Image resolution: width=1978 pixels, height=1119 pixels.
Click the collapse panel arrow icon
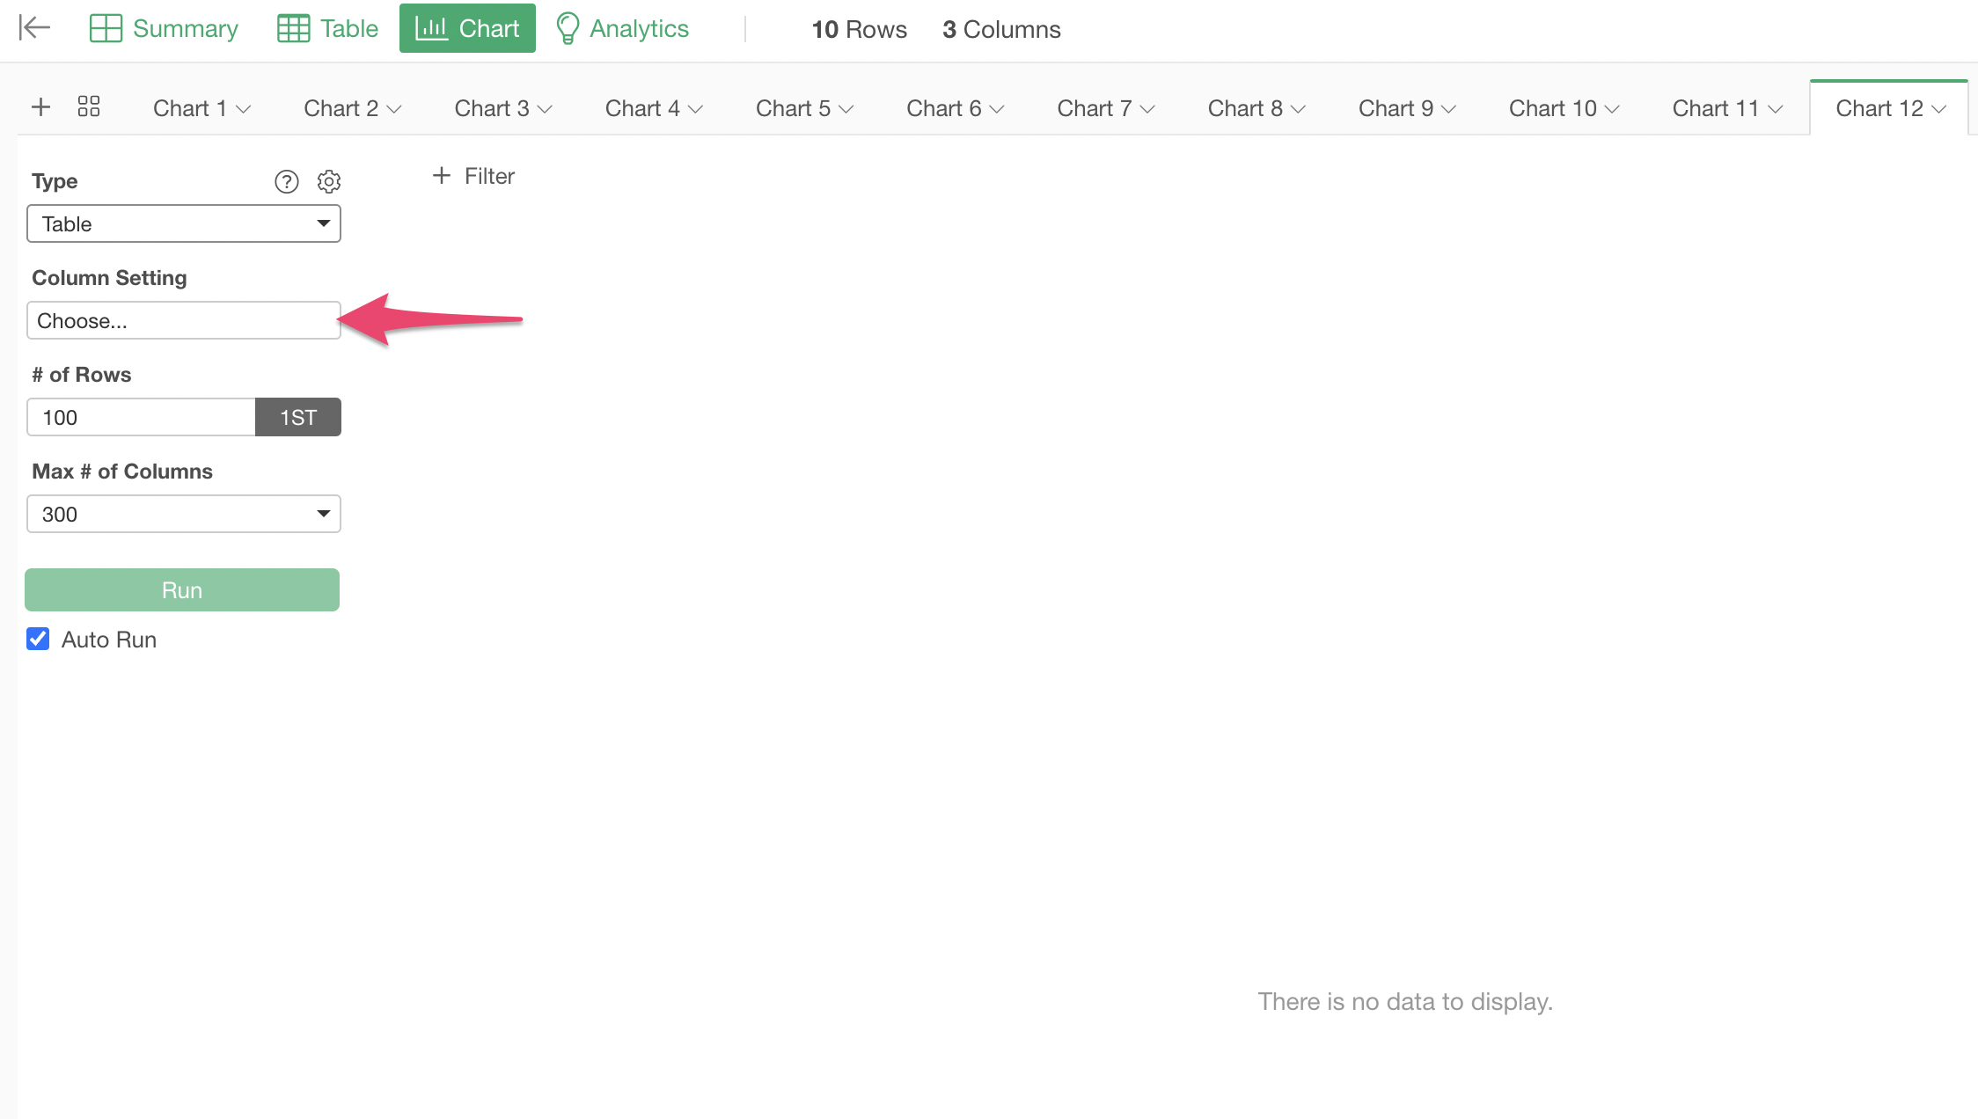click(x=34, y=28)
